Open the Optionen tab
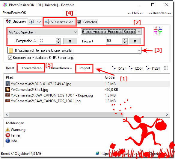 click(16, 22)
